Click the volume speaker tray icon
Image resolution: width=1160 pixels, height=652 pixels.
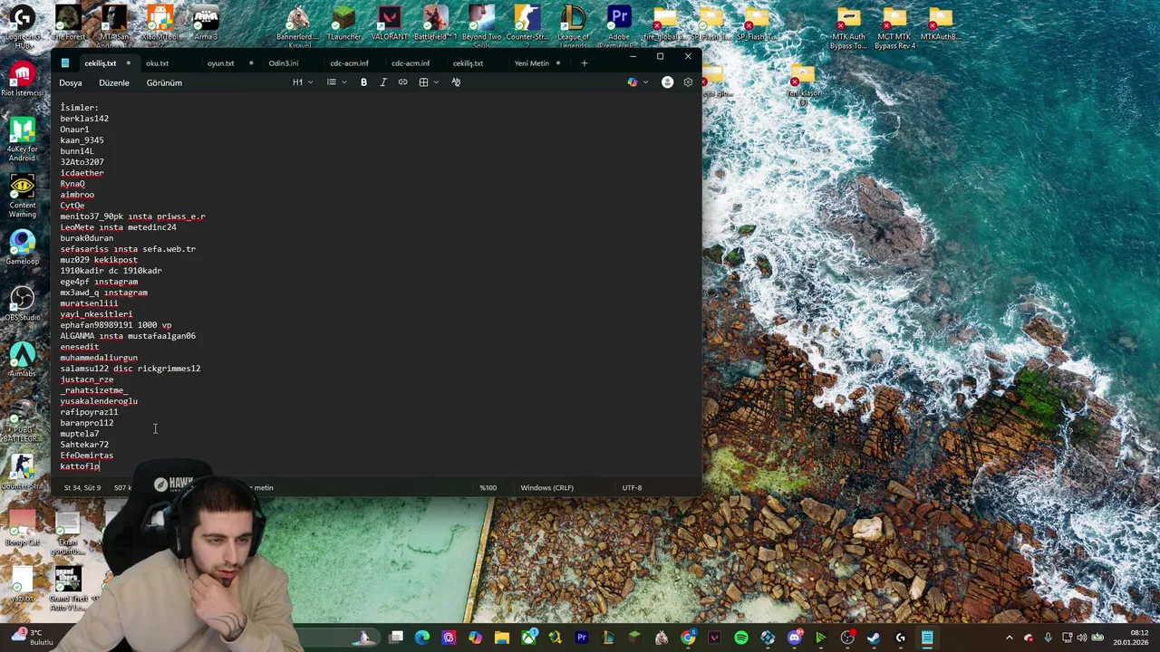pyautogui.click(x=1081, y=638)
